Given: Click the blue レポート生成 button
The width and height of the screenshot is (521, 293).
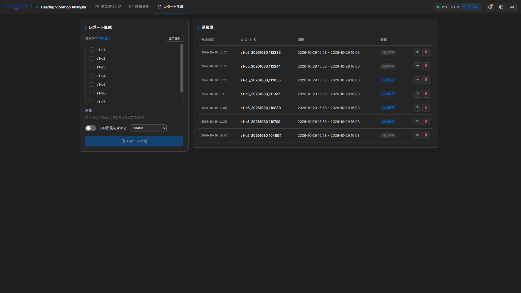Looking at the screenshot, I should 134,141.
